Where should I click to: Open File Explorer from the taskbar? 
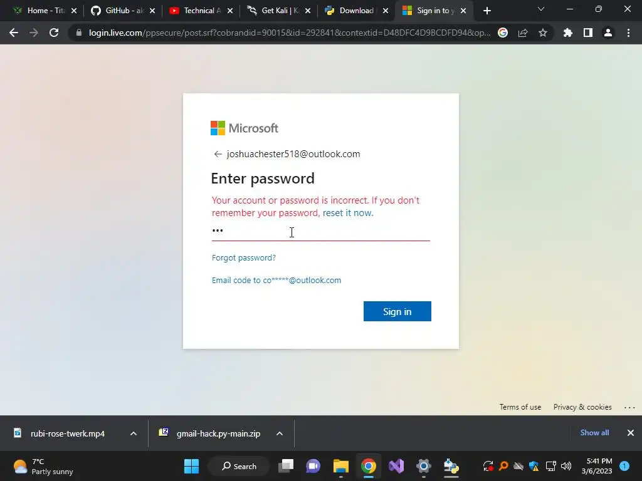[340, 466]
